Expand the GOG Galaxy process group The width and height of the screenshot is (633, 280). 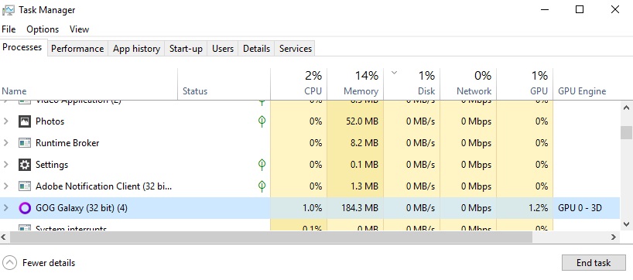(5, 208)
